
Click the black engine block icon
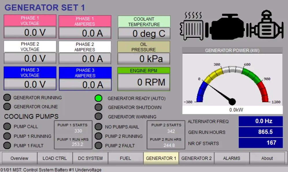click(x=230, y=27)
